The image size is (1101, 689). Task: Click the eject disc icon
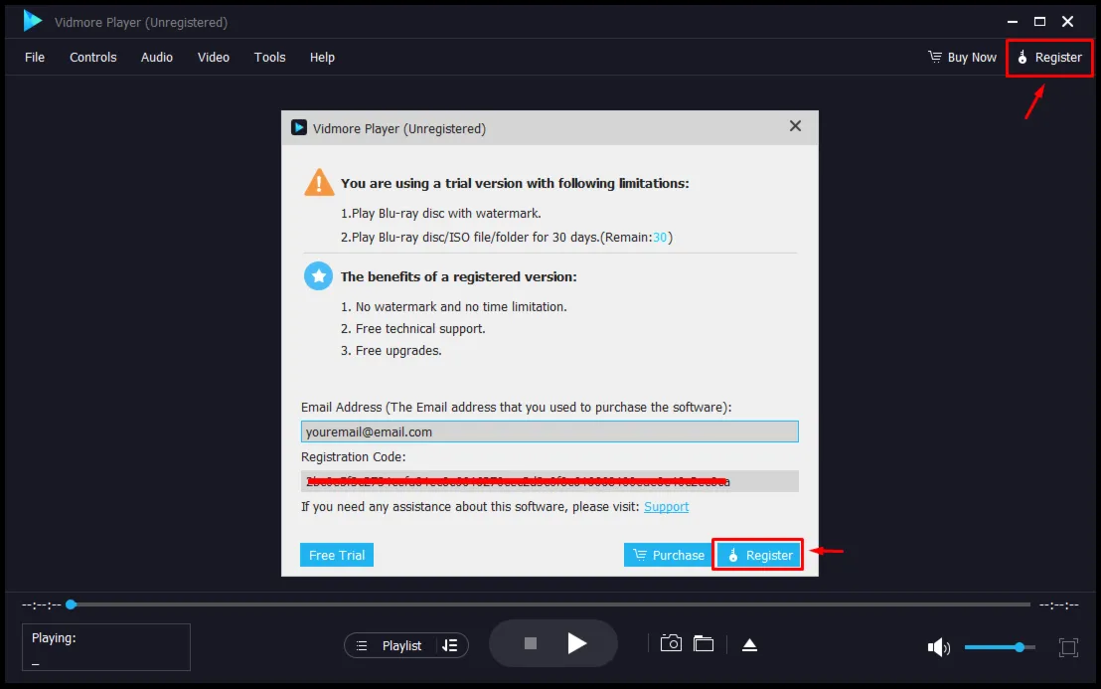tap(750, 644)
